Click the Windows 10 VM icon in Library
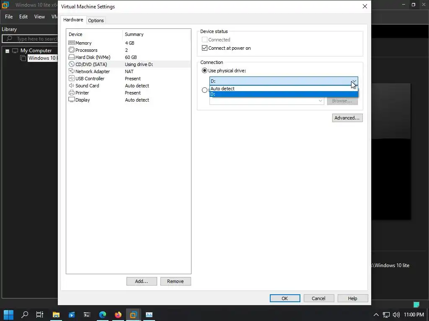The image size is (429, 321). (x=23, y=58)
